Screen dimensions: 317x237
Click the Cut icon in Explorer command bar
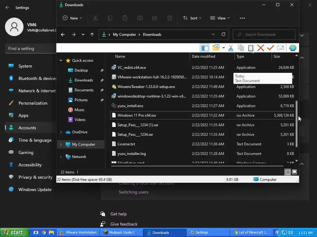click(95, 18)
